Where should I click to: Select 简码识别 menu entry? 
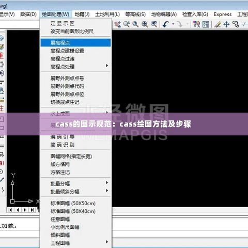click(x=75, y=145)
